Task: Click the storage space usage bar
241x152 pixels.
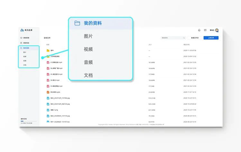Action: point(29,121)
